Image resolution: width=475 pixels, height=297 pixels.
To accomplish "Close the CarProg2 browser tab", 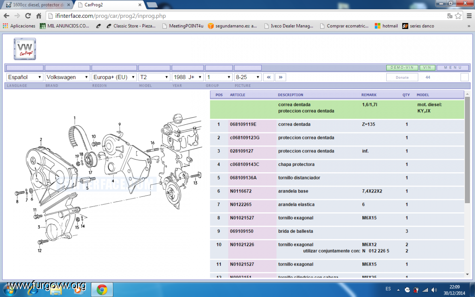I will (x=139, y=5).
